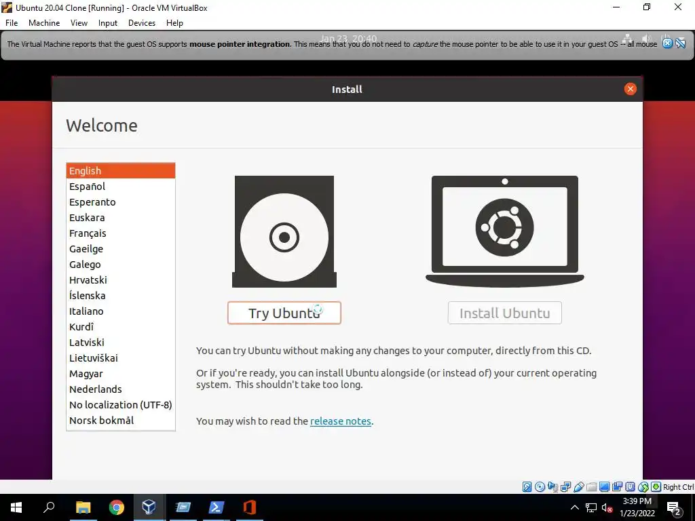The width and height of the screenshot is (695, 521).
Task: Open Microsoft Office from the taskbar
Action: (x=250, y=507)
